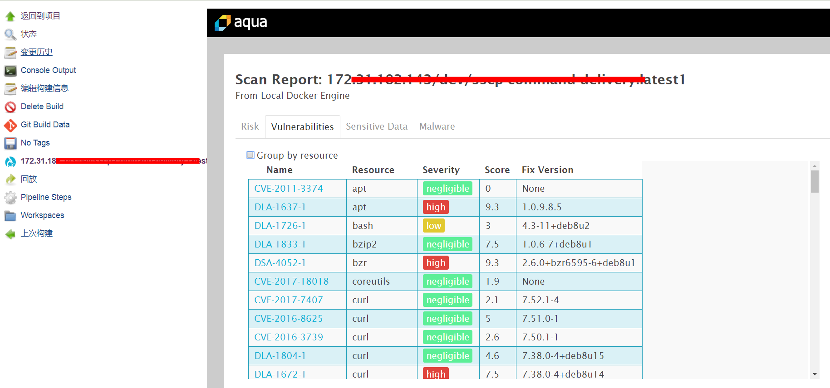Click fix version 4.3-11+deb8u2
Screen dimensions: 830x388
pyautogui.click(x=556, y=226)
